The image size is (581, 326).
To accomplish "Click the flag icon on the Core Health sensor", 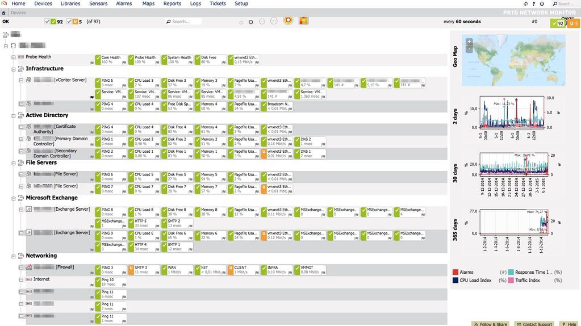I will click(x=124, y=62).
